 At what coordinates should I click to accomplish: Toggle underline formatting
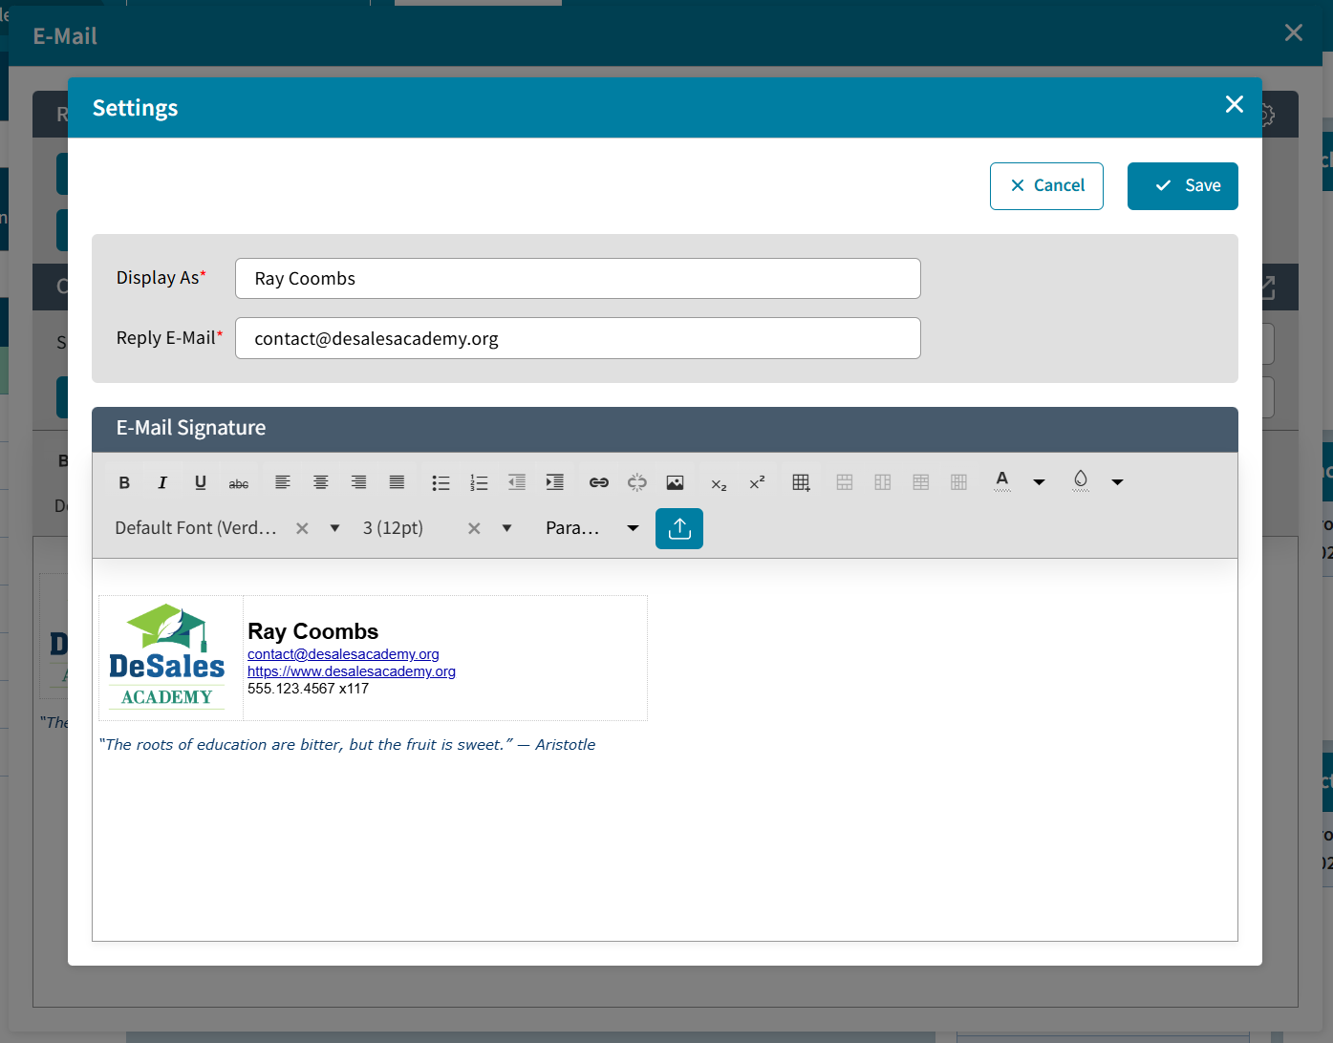201,481
